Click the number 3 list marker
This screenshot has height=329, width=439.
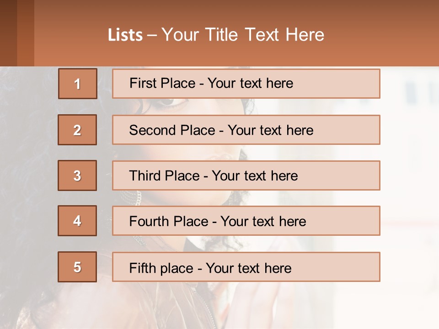77,175
